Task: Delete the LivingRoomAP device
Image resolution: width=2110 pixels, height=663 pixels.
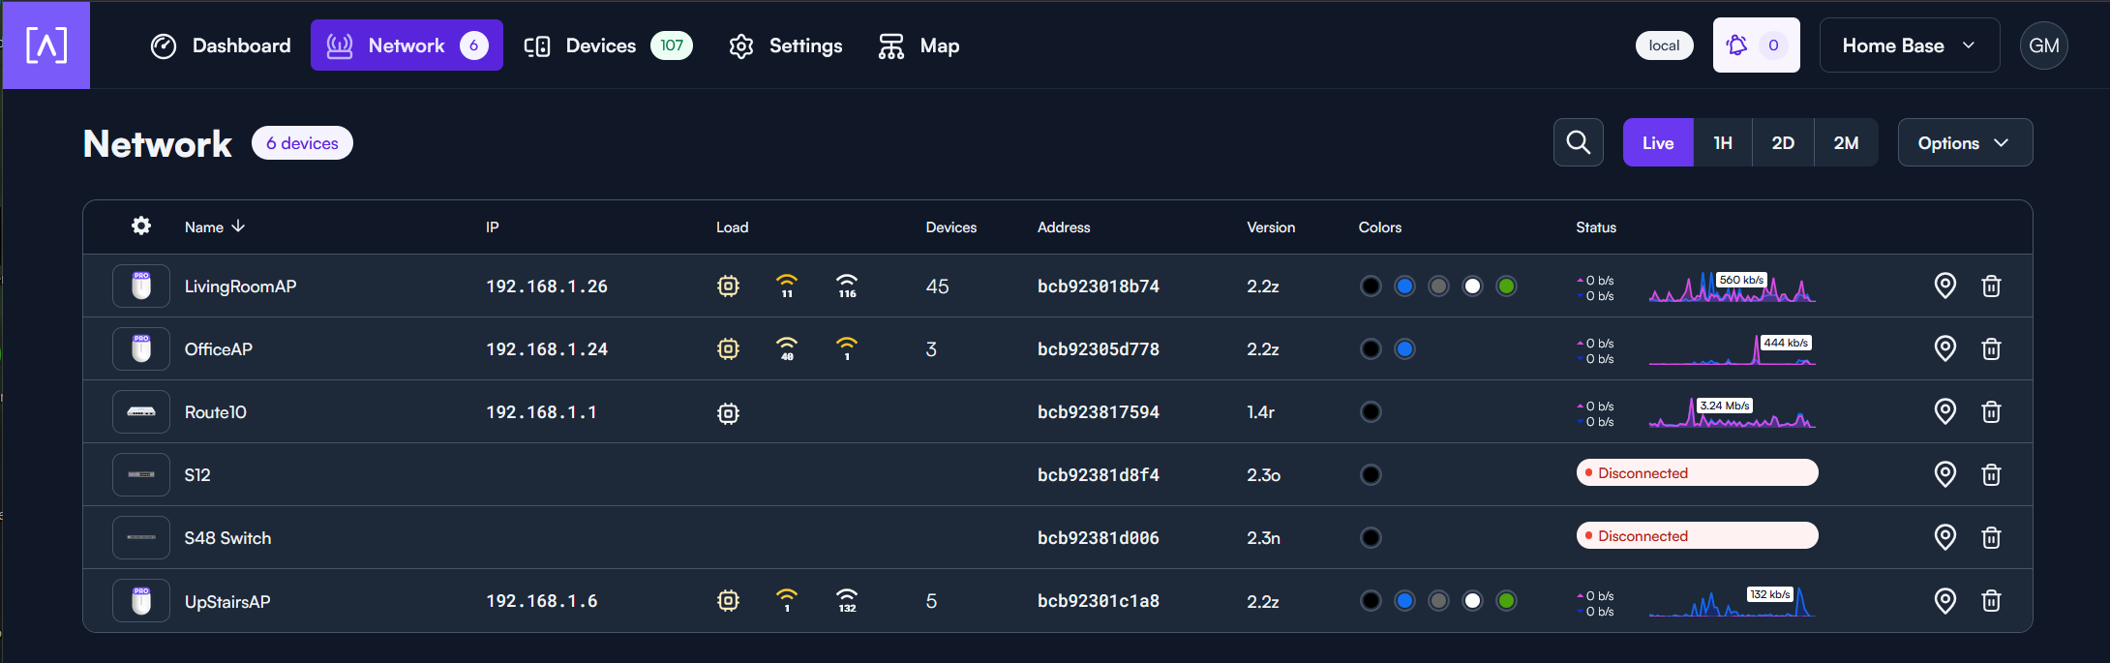Action: [x=1990, y=286]
